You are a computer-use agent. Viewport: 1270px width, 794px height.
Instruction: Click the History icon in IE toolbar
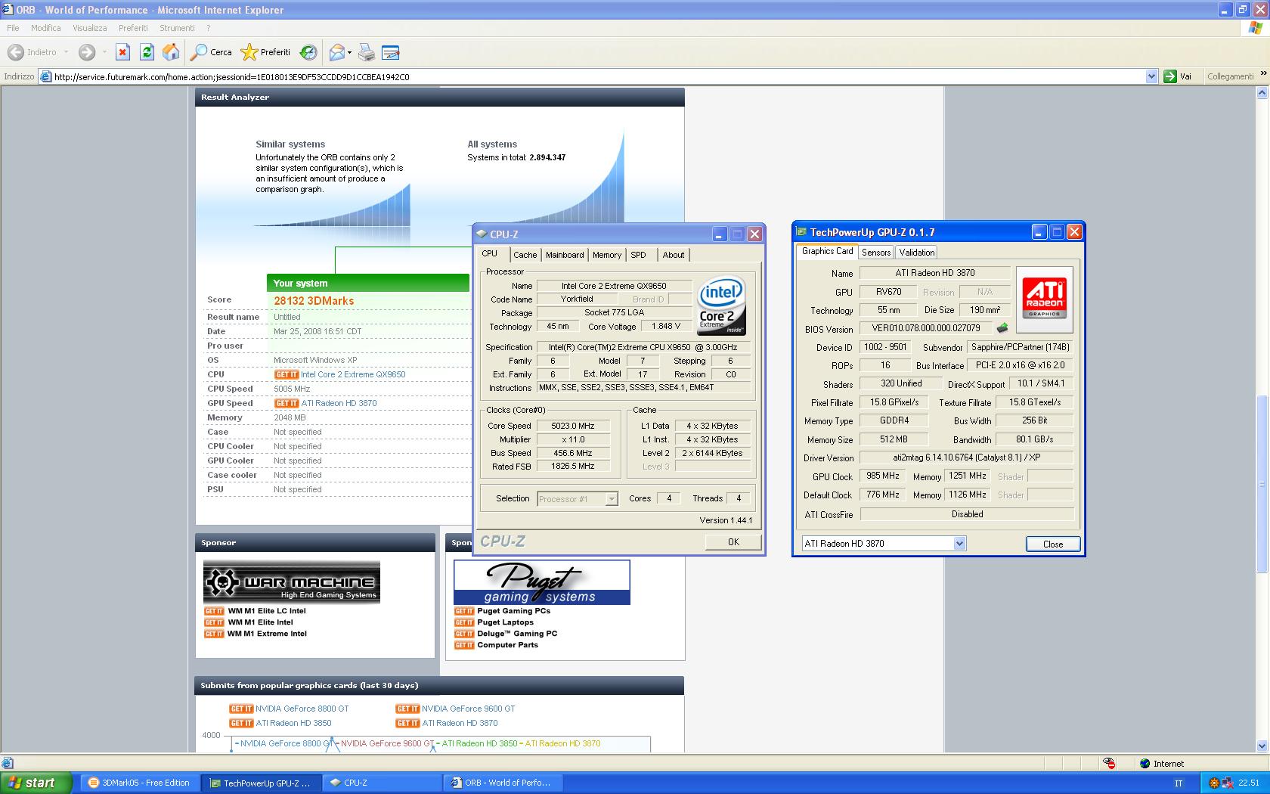click(x=308, y=52)
